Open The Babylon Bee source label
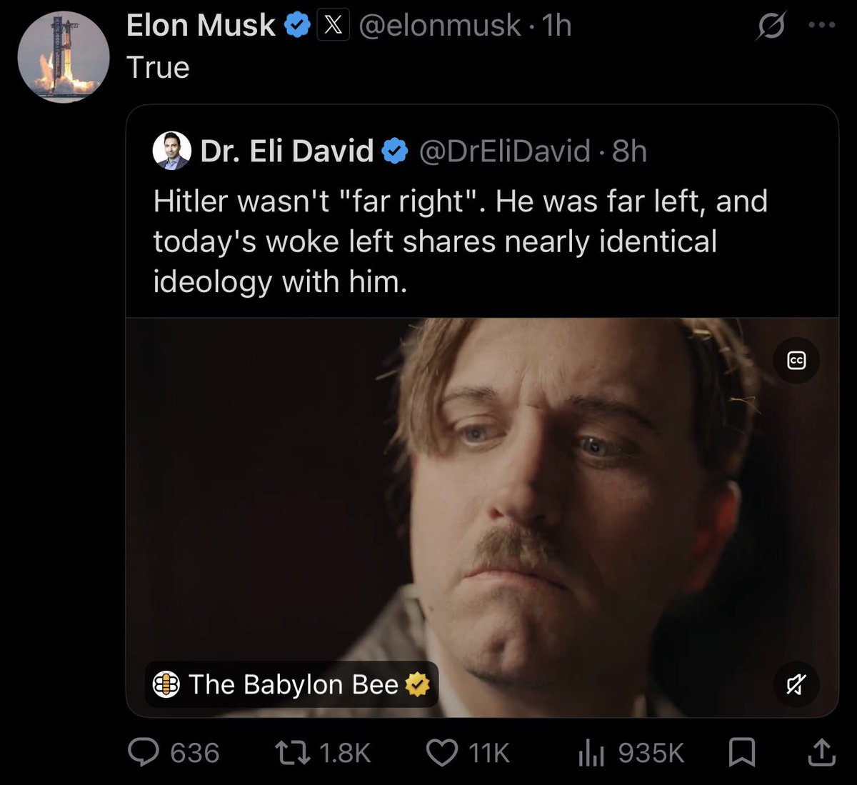 pyautogui.click(x=291, y=684)
